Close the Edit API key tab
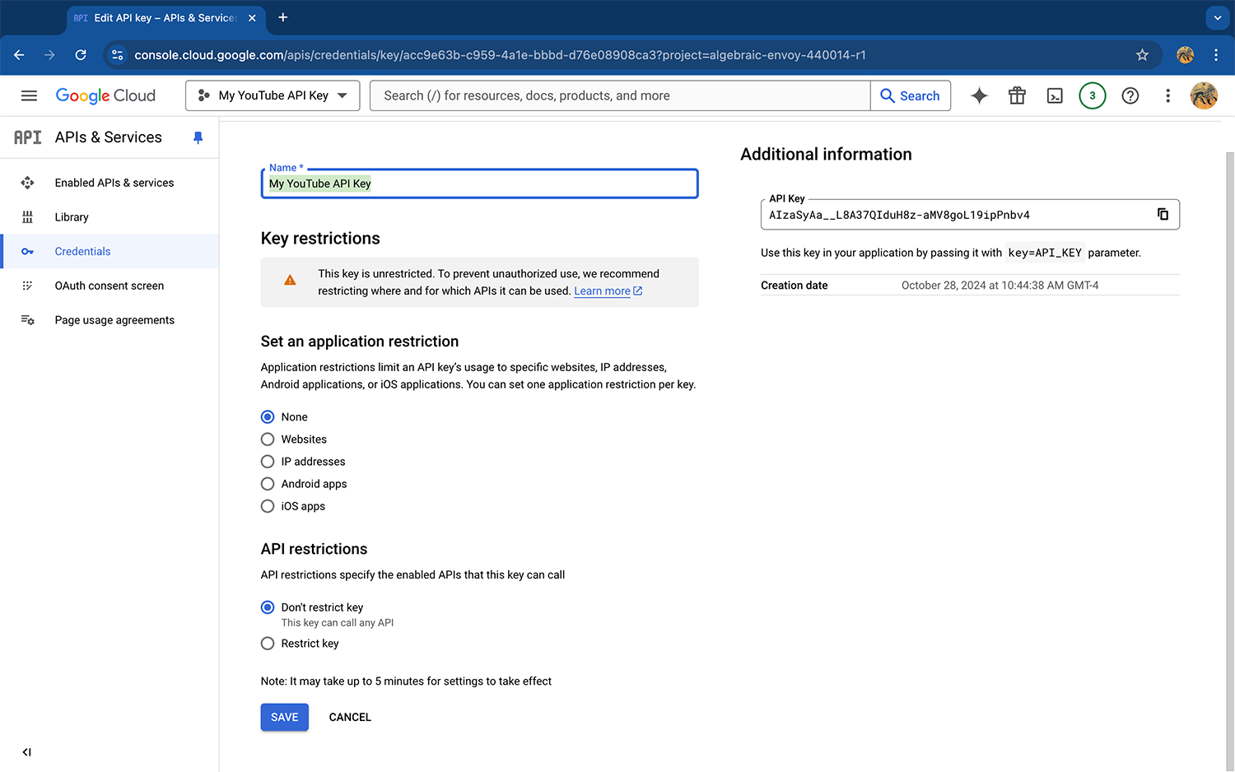This screenshot has width=1235, height=772. (x=252, y=17)
